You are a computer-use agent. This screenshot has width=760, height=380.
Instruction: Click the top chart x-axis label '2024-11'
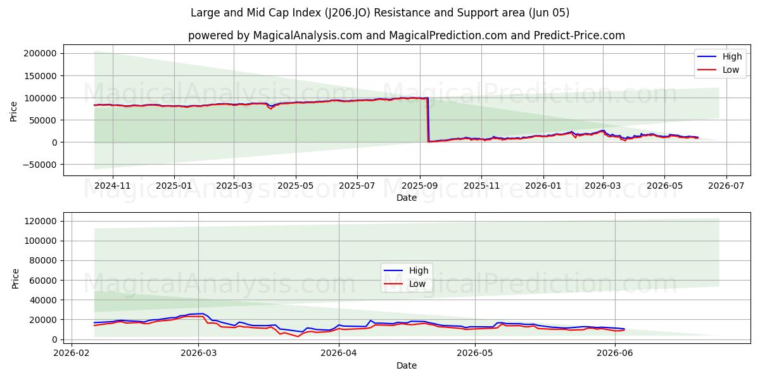113,186
